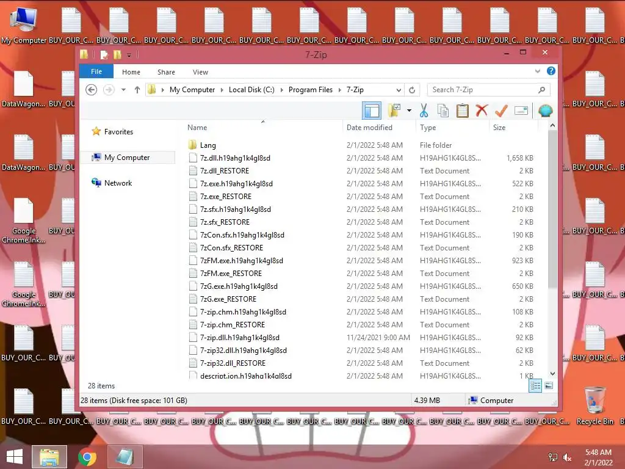Click the quick access New Folder icon
The image size is (625, 469).
117,54
